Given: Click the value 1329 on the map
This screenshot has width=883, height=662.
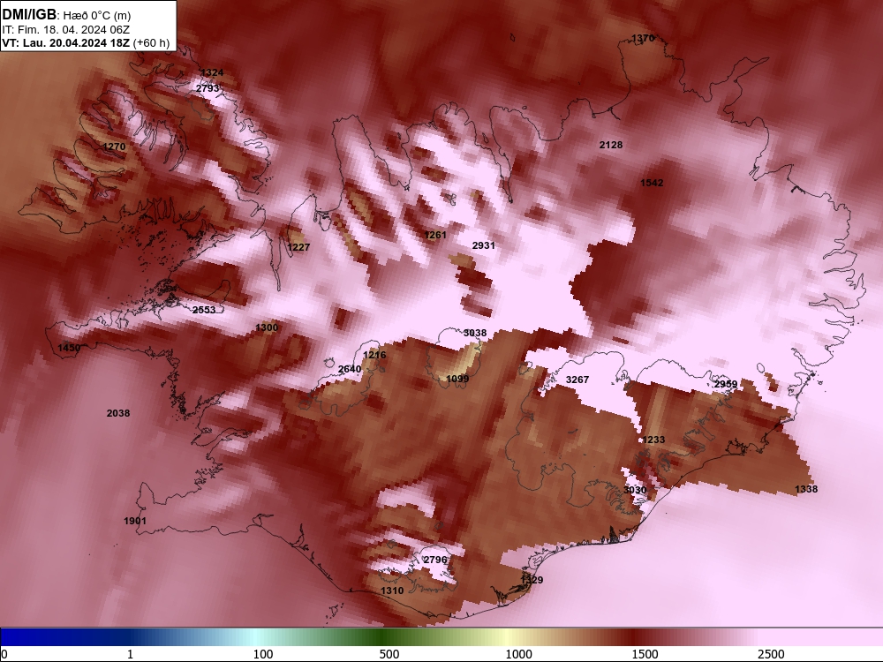Looking at the screenshot, I should pyautogui.click(x=532, y=580).
